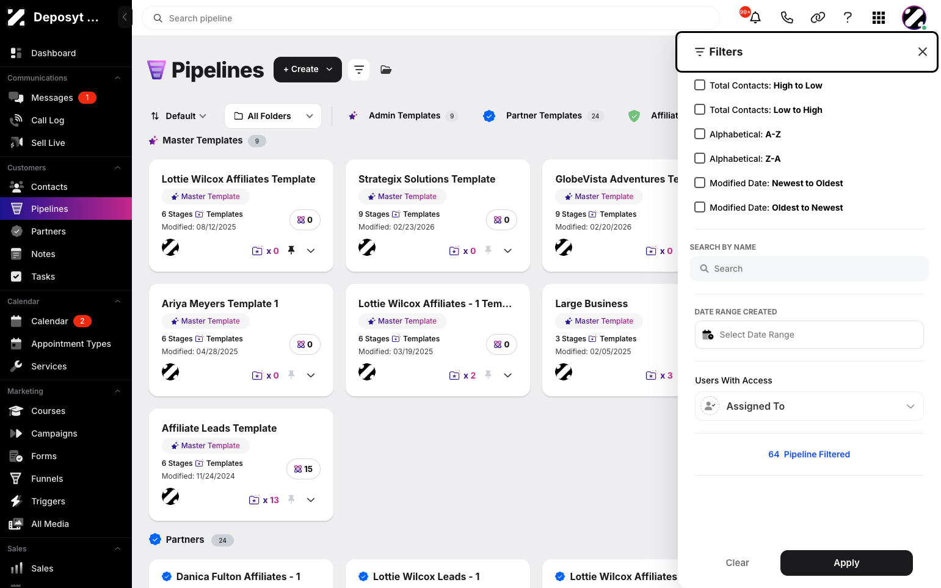Click the phone dialer icon
Viewport: 941px width, 588px height.
(x=787, y=18)
